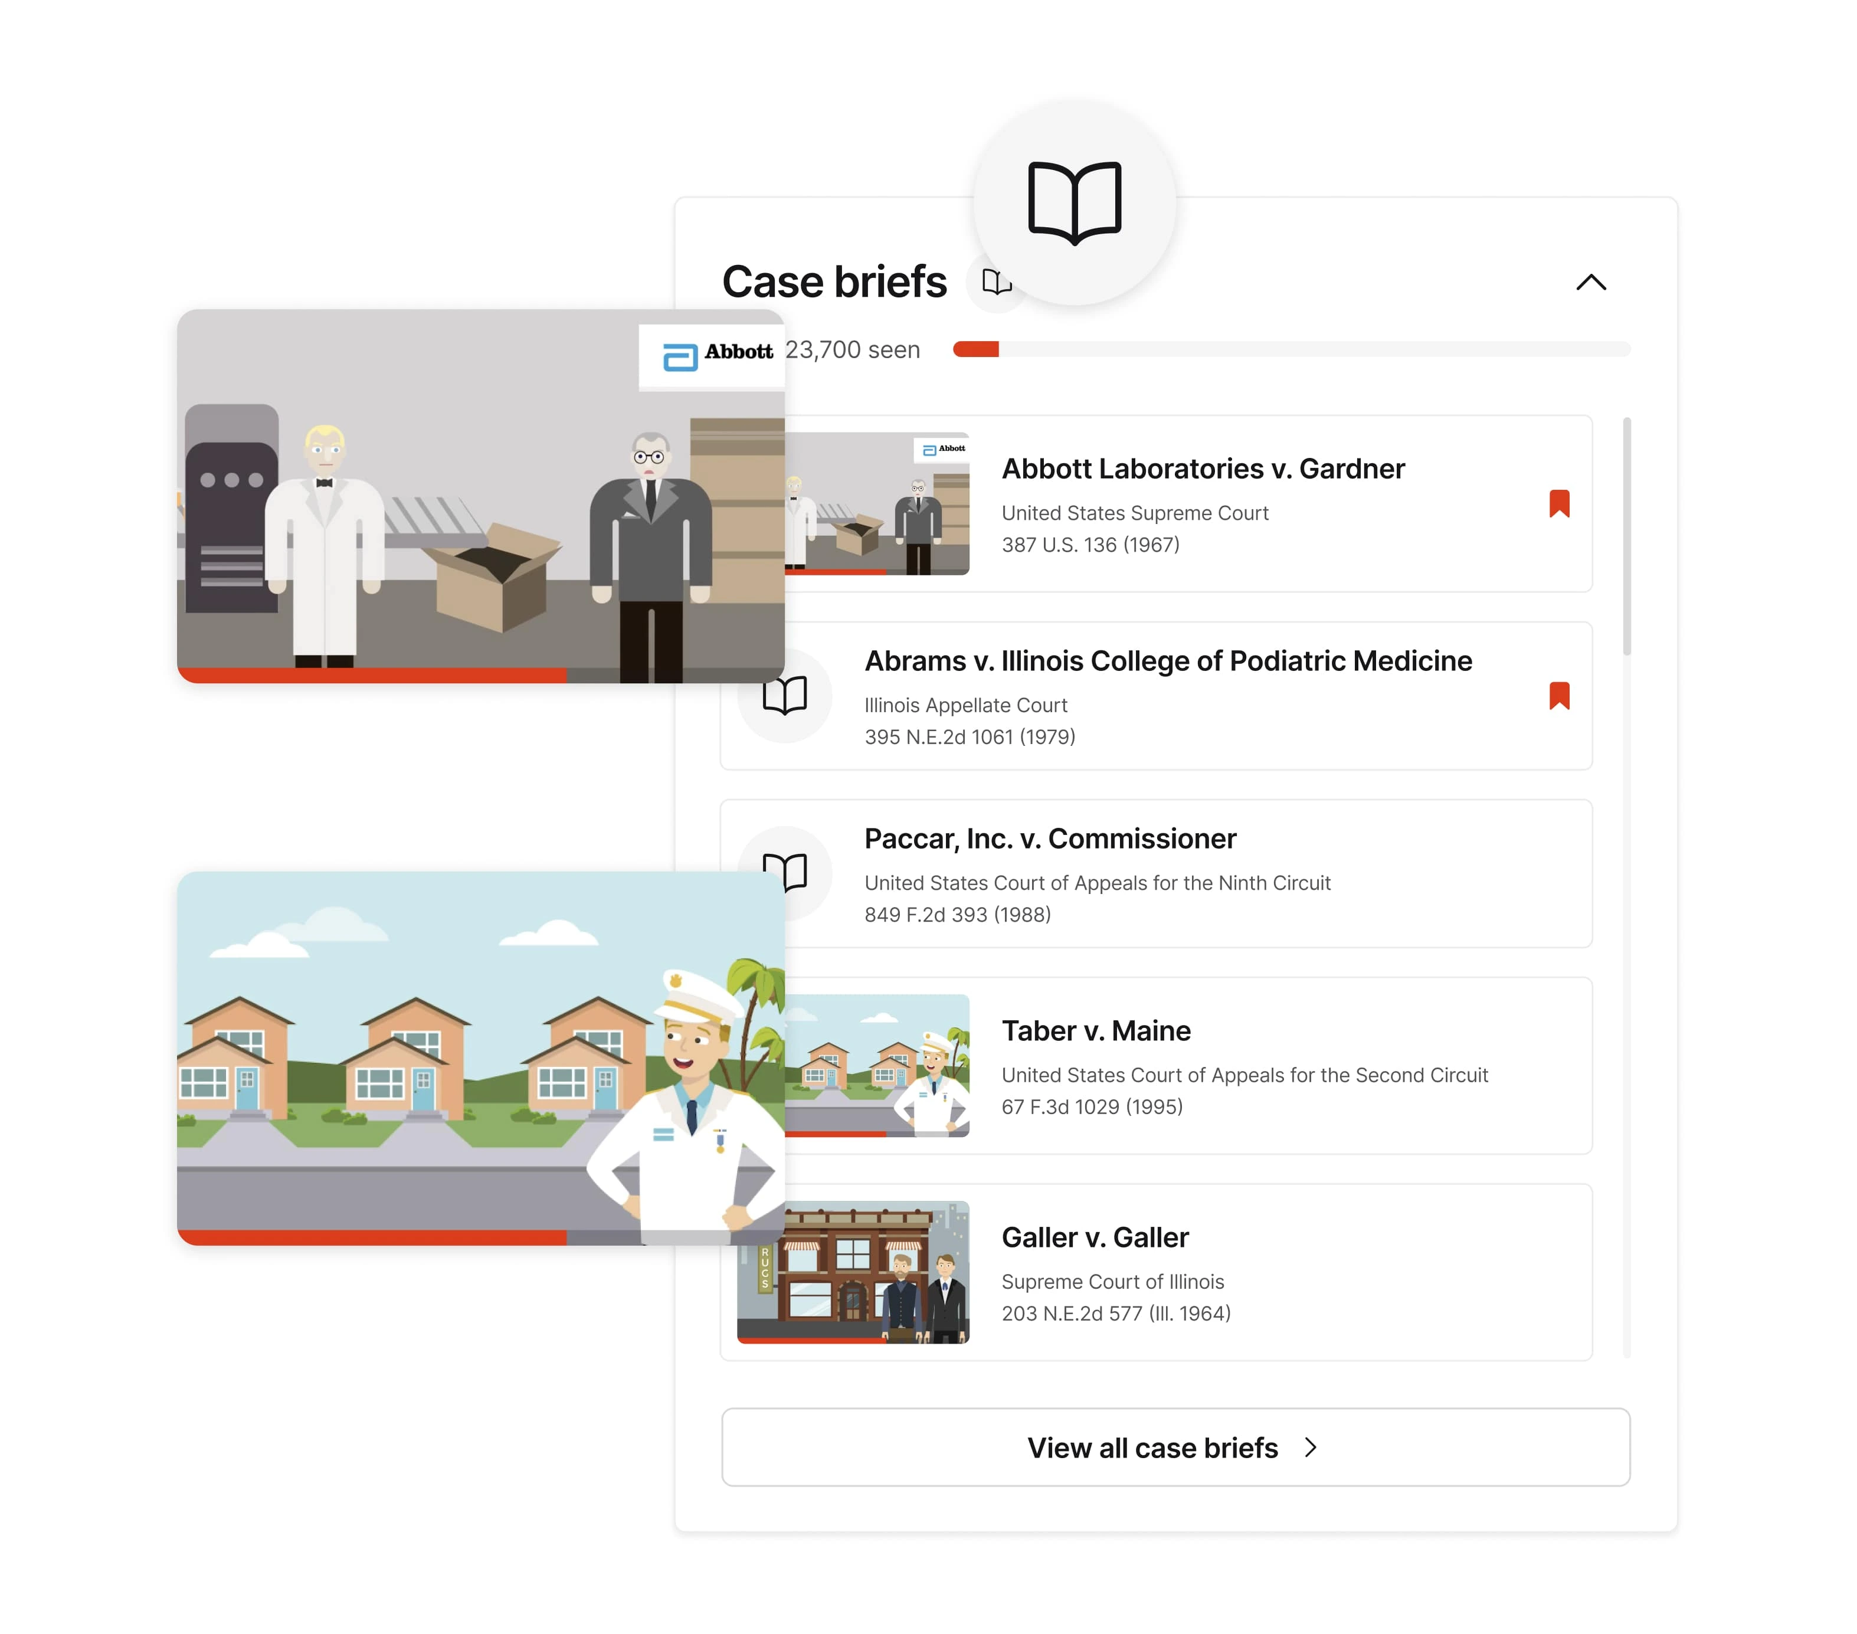
Task: Click Galler v. Galler storefront thumbnail
Action: click(852, 1272)
